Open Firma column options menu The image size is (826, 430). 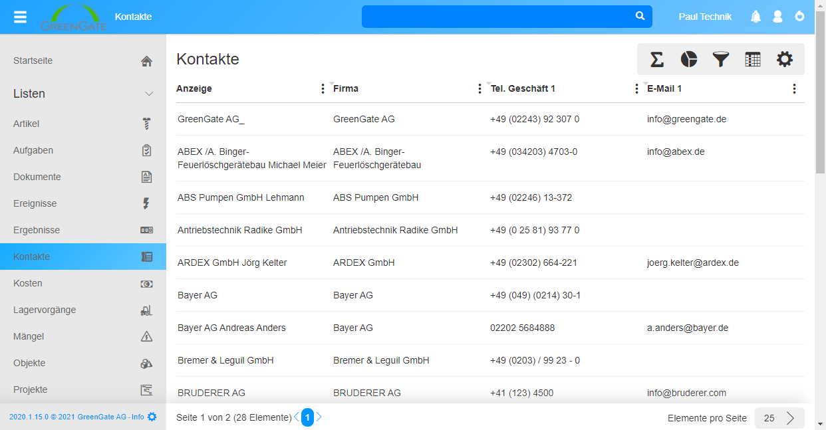480,88
